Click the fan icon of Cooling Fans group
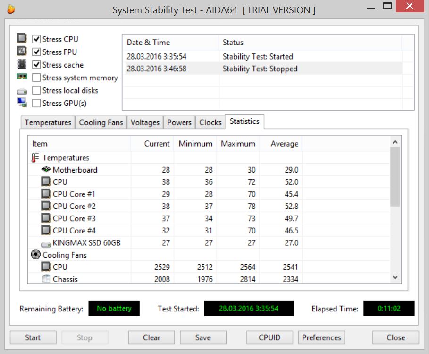This screenshot has width=429, height=354. point(35,255)
